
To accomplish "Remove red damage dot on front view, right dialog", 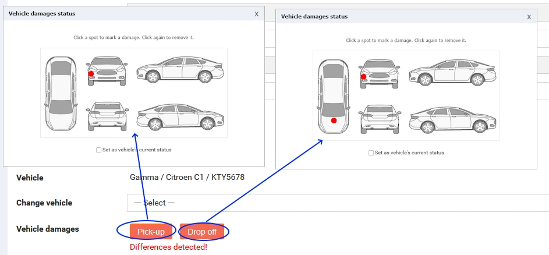I will [363, 76].
